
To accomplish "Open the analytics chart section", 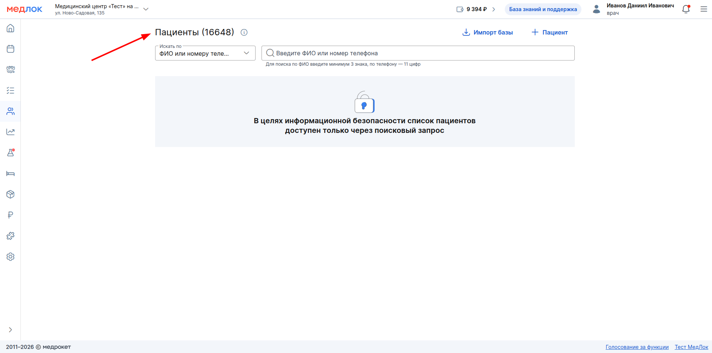I will [x=10, y=132].
